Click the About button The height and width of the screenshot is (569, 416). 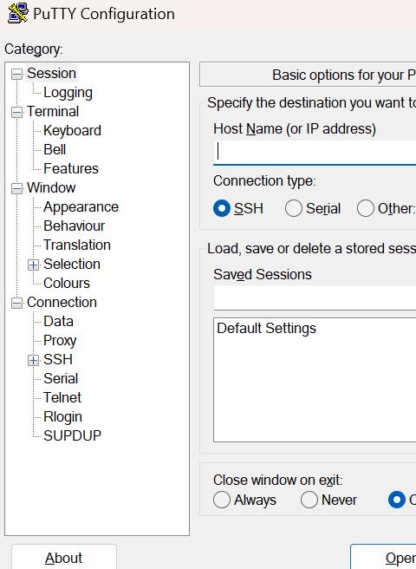64,558
